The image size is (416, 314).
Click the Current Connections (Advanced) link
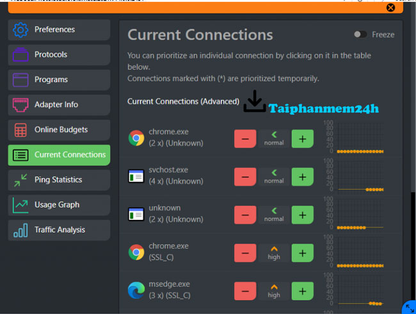[183, 101]
